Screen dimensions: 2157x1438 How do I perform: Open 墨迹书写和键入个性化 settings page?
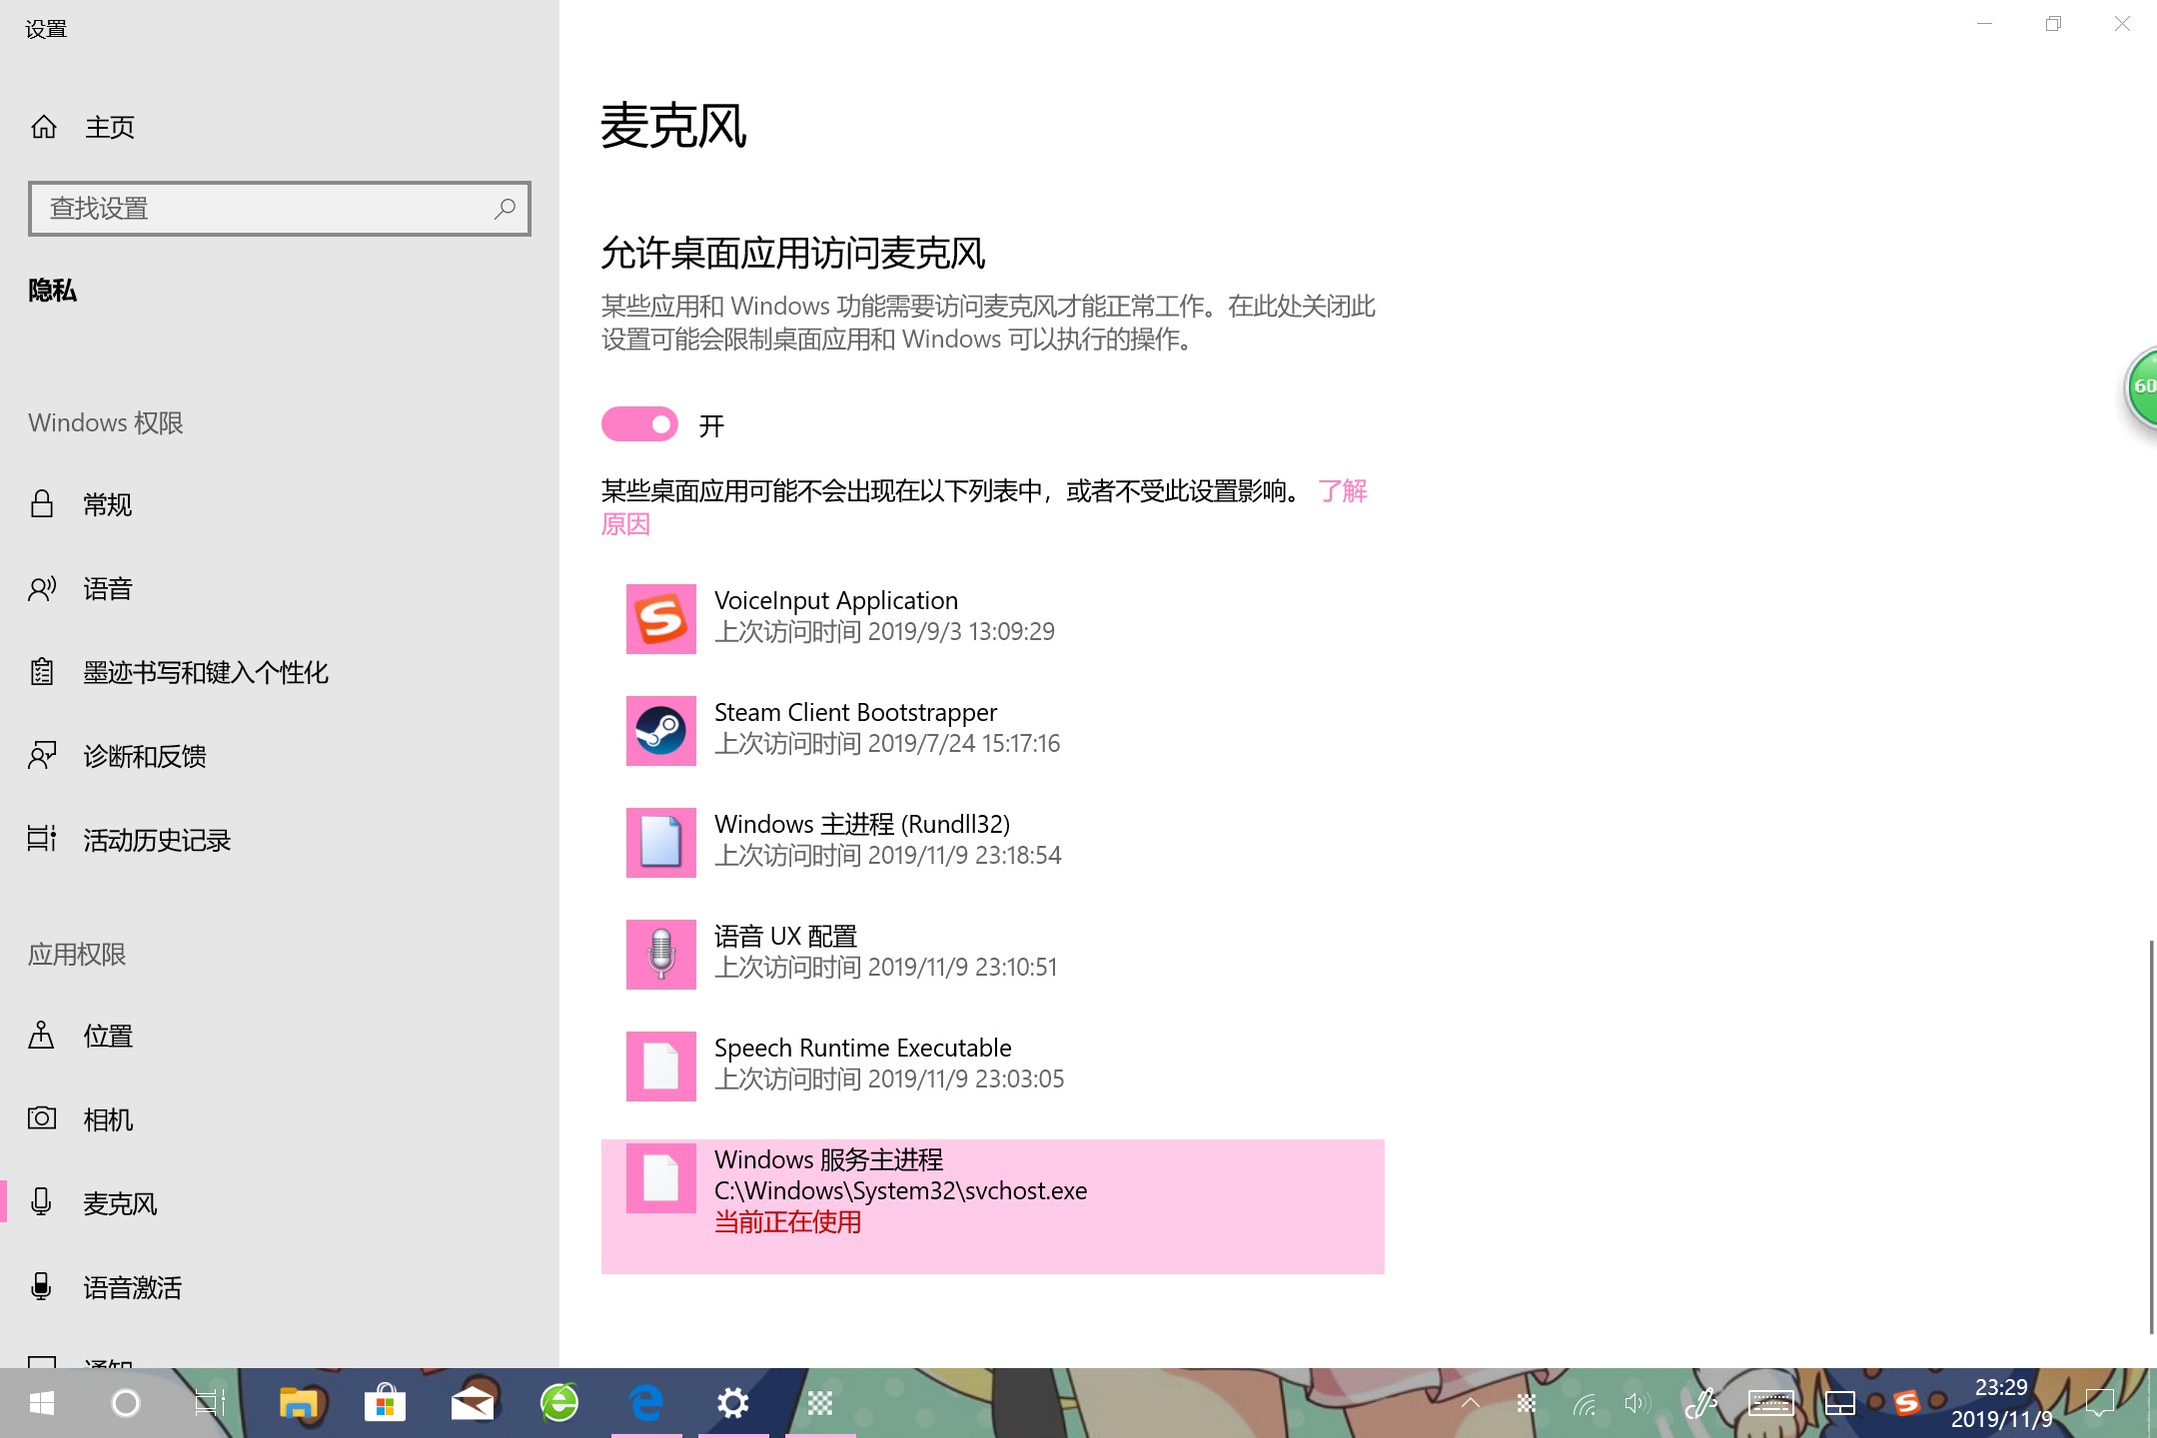[x=205, y=672]
